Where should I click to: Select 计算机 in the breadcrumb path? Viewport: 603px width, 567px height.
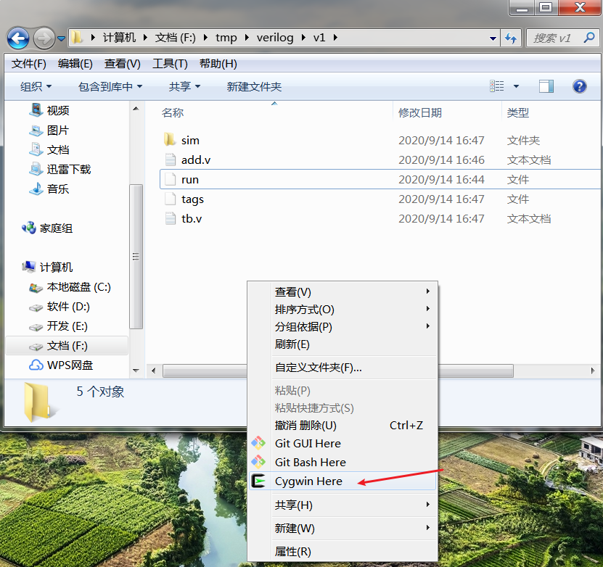119,38
